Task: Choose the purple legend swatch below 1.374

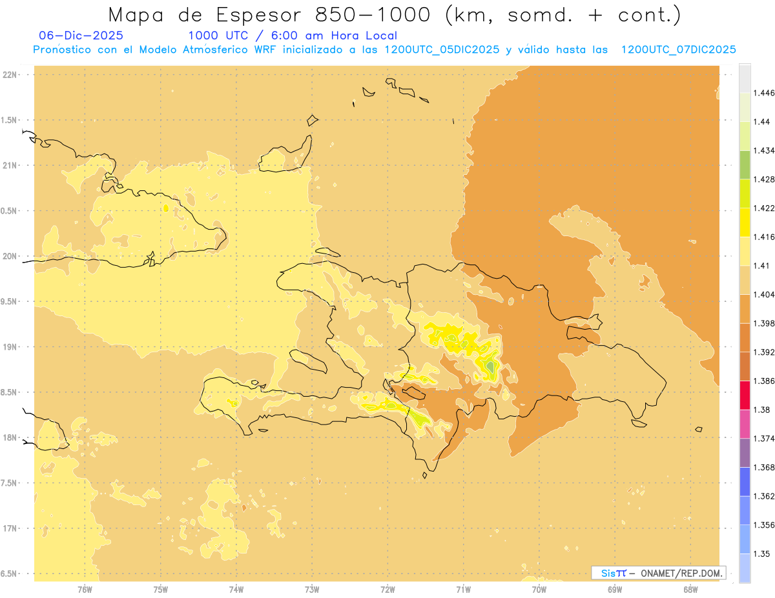Action: tap(745, 453)
